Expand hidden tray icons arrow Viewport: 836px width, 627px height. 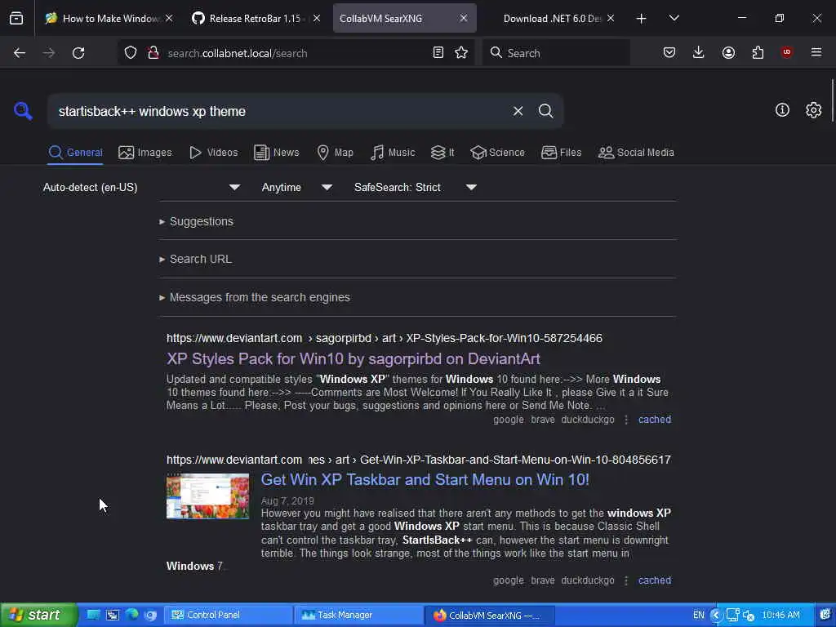[716, 615]
